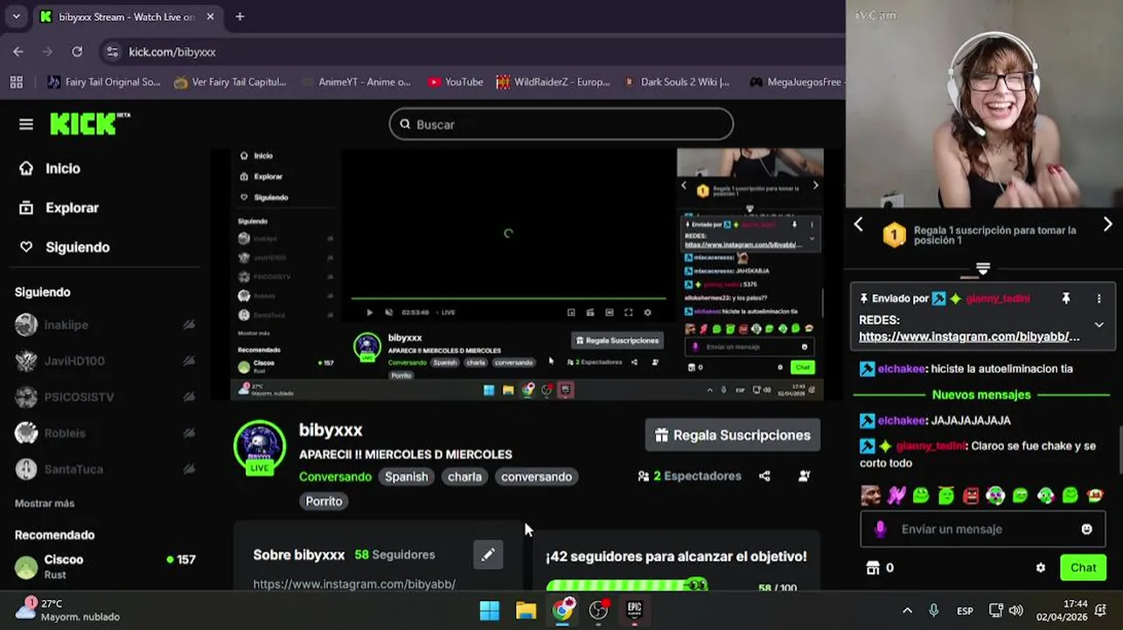Open the Conversando category link

coord(335,477)
